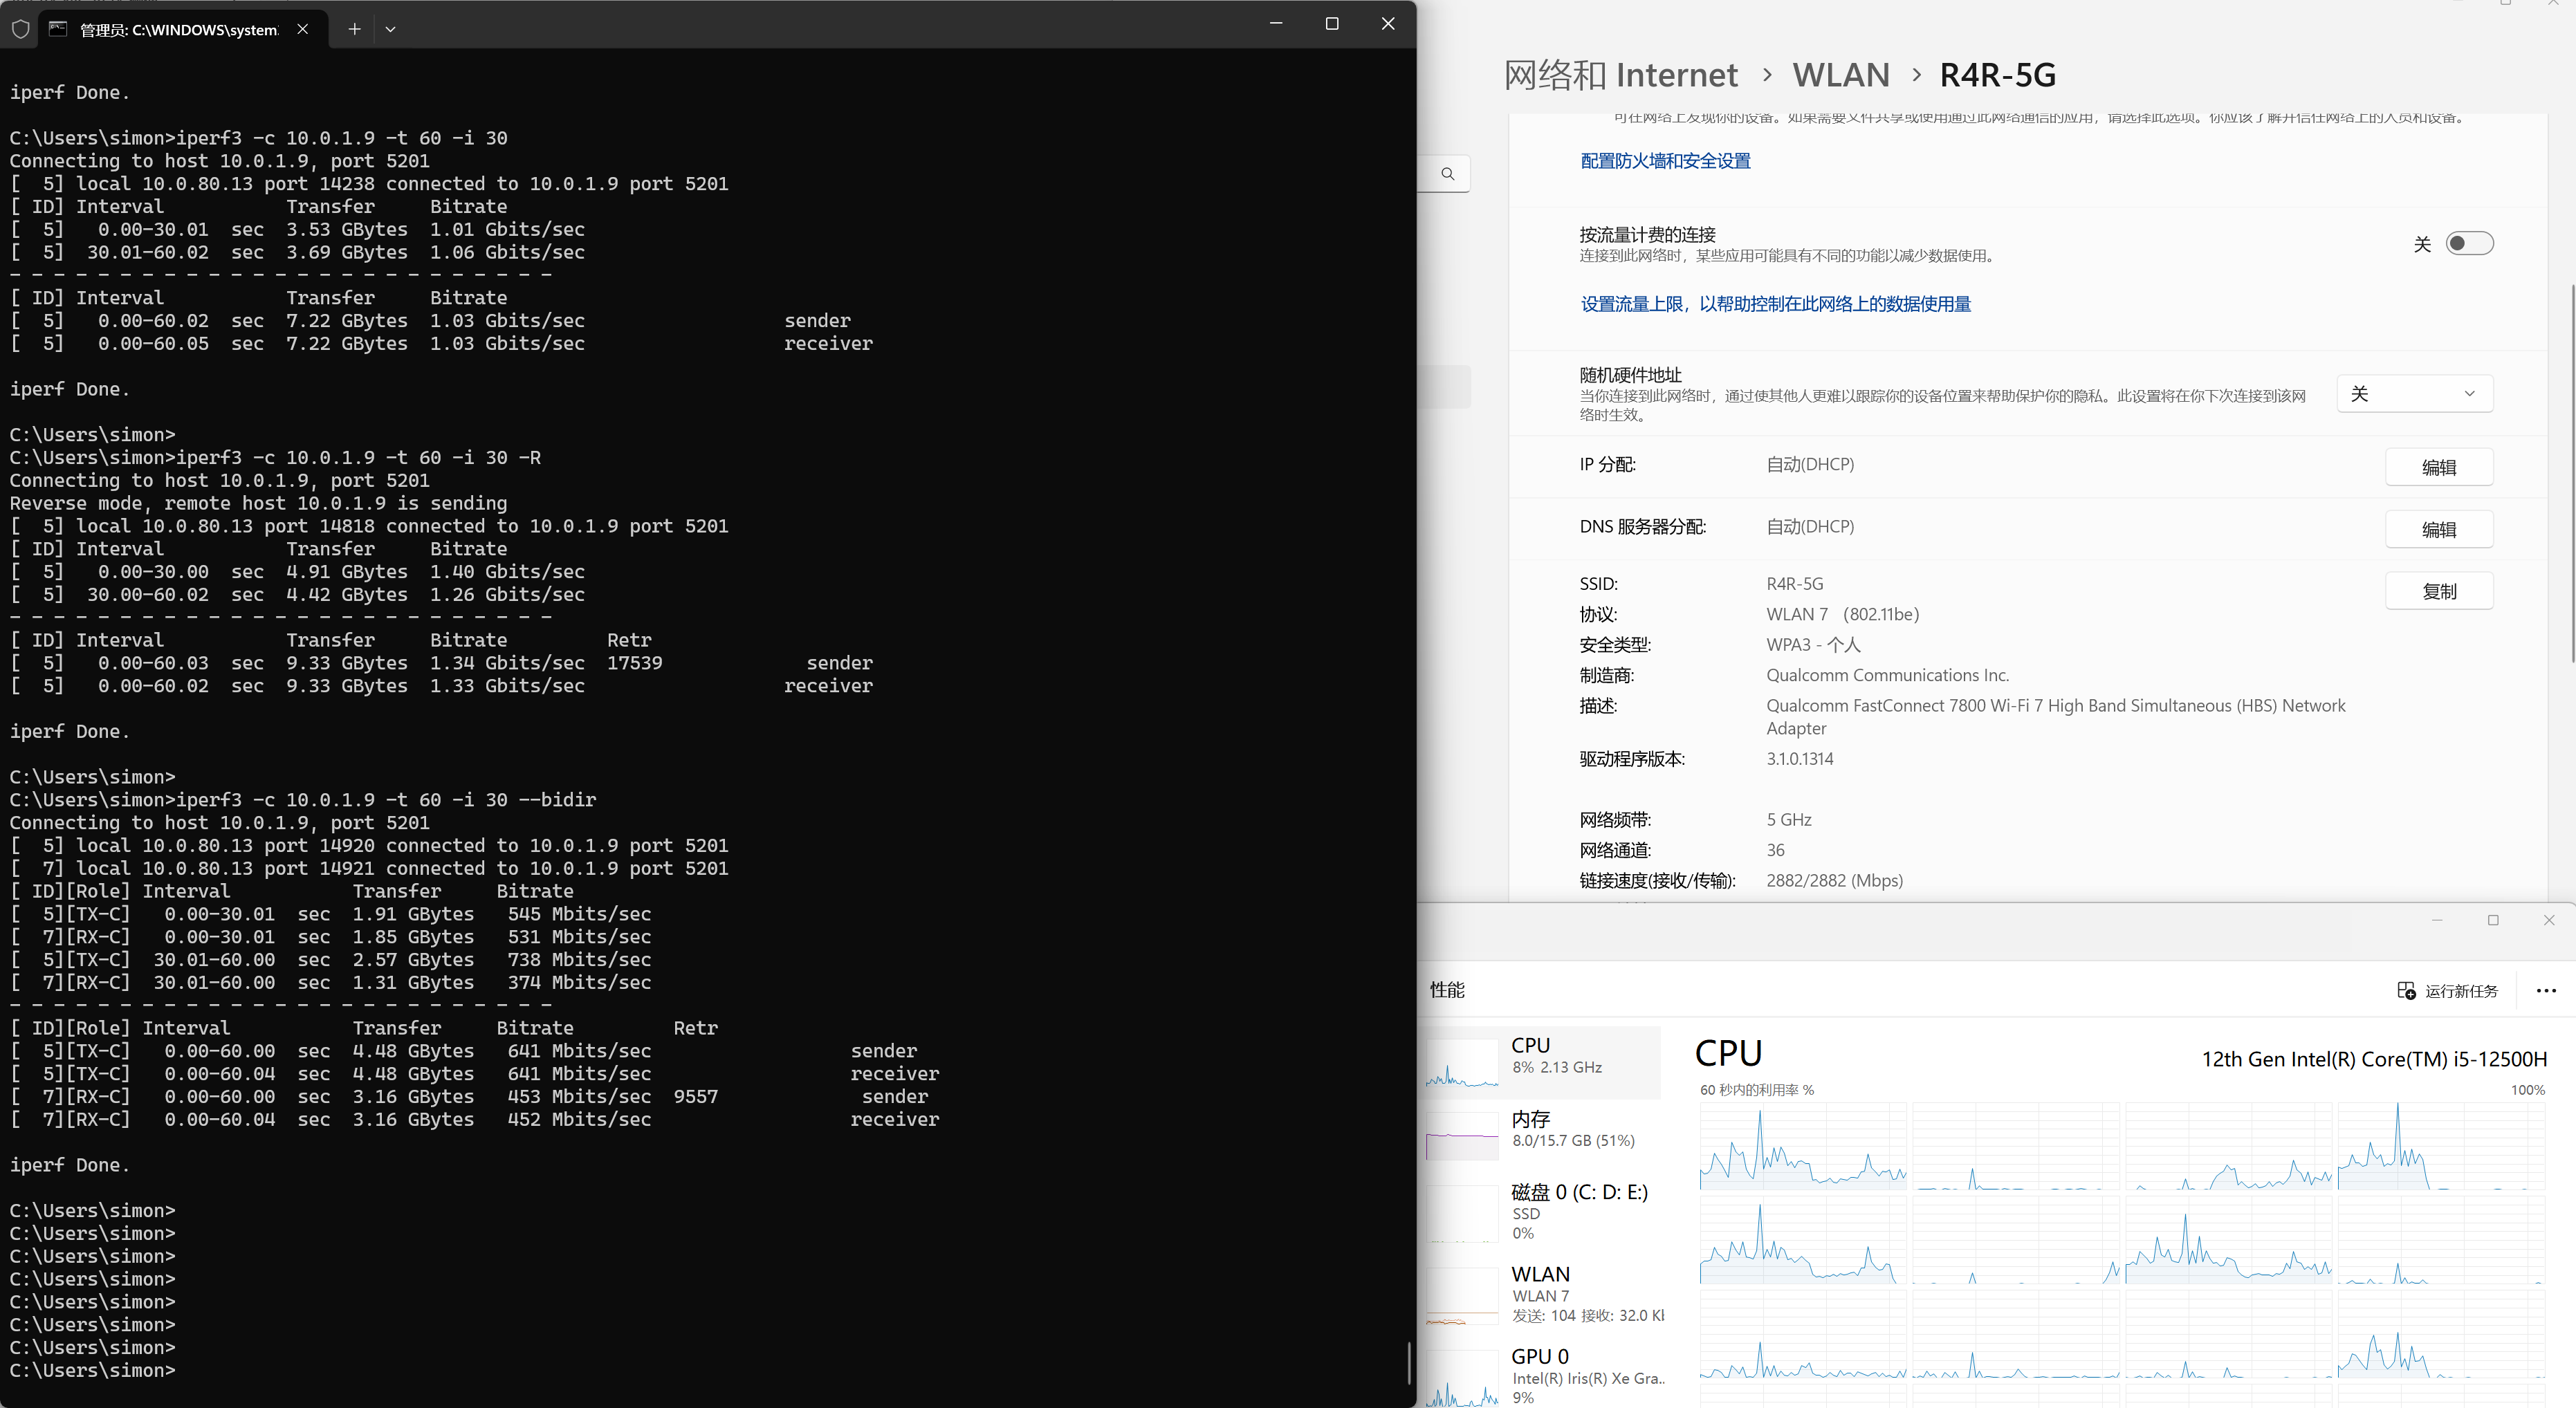Select the administrator cmd terminal tab
The height and width of the screenshot is (1408, 2576).
click(182, 29)
